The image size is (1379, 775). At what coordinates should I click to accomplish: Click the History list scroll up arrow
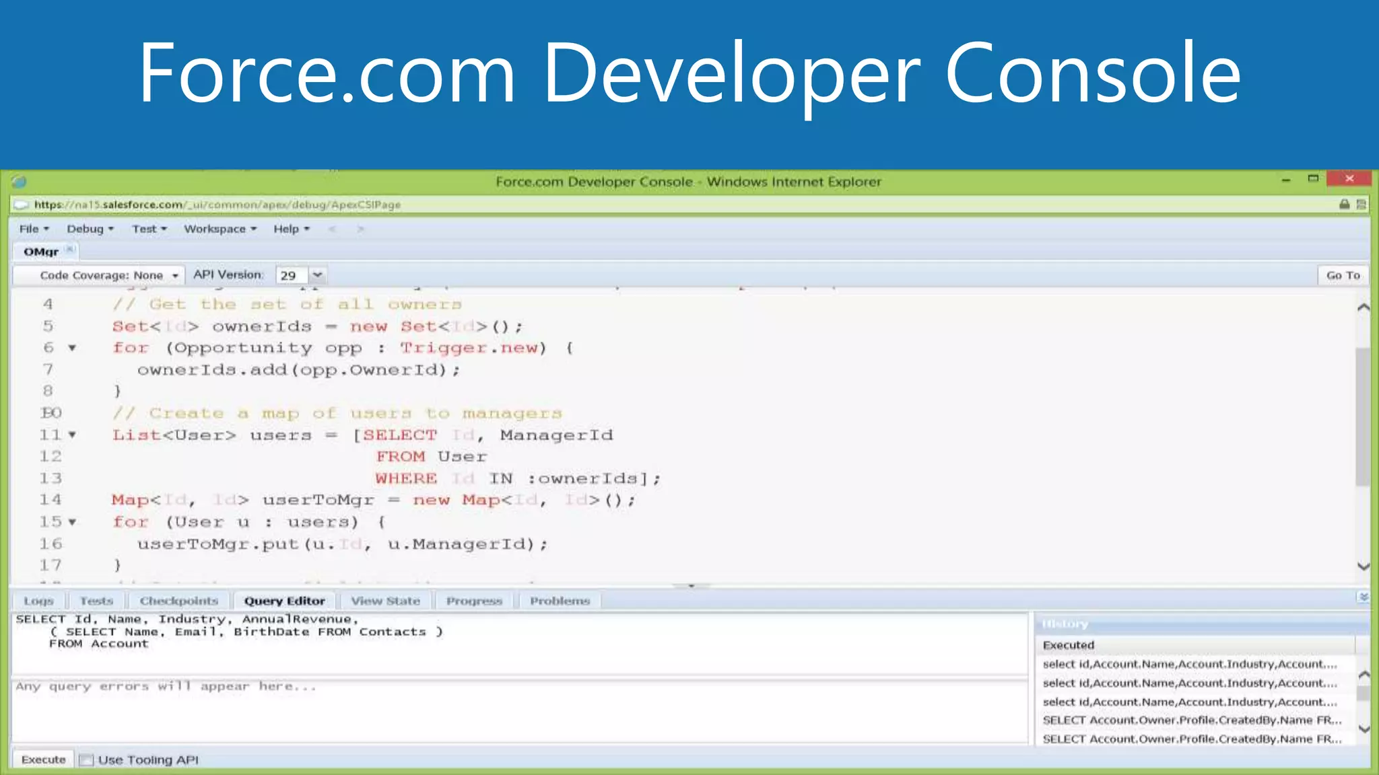(x=1364, y=674)
